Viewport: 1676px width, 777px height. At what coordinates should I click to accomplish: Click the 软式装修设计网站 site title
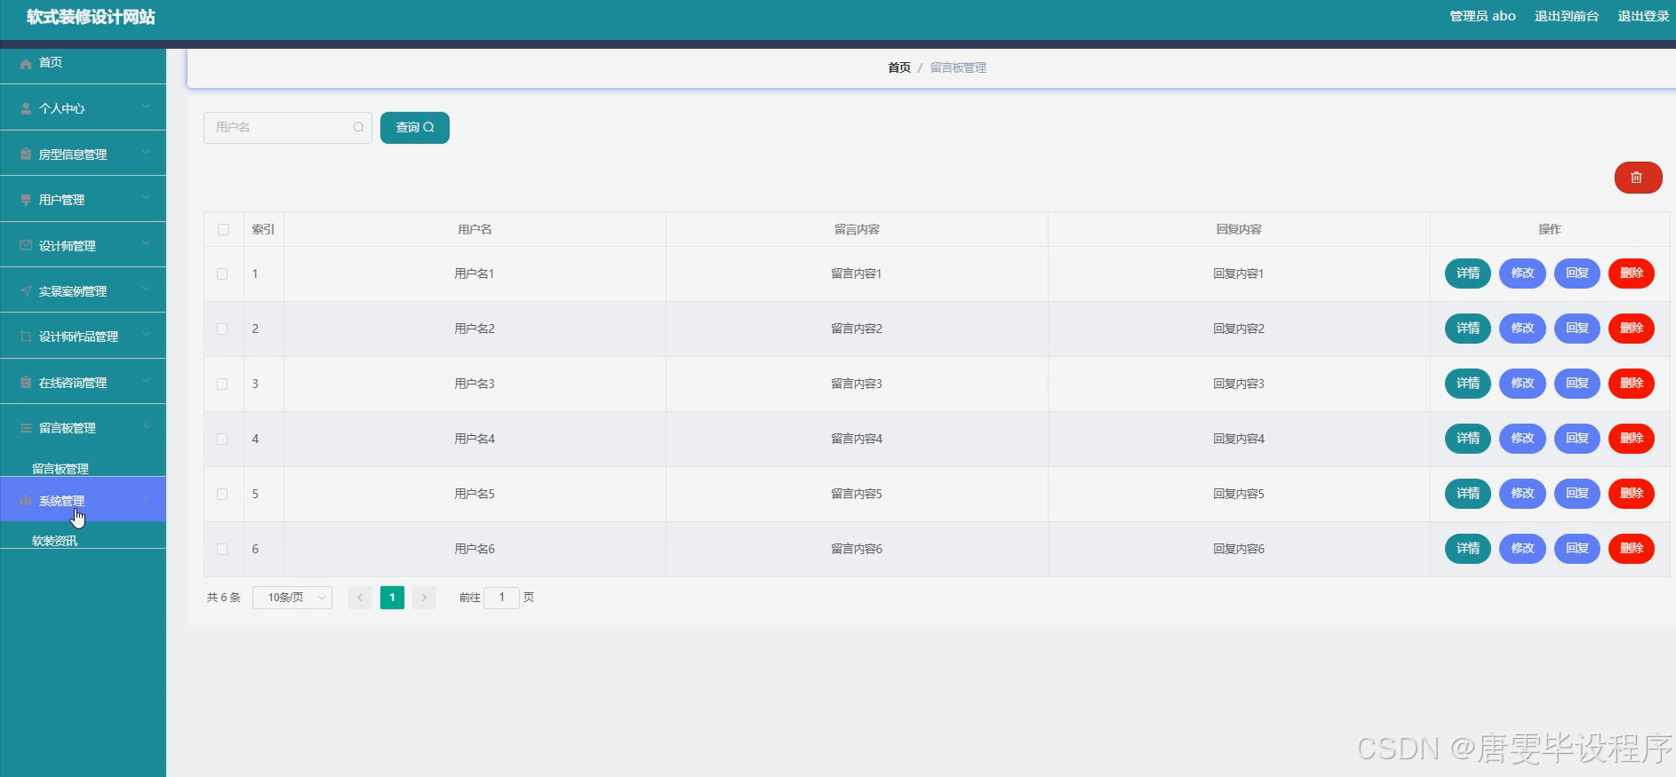(91, 17)
